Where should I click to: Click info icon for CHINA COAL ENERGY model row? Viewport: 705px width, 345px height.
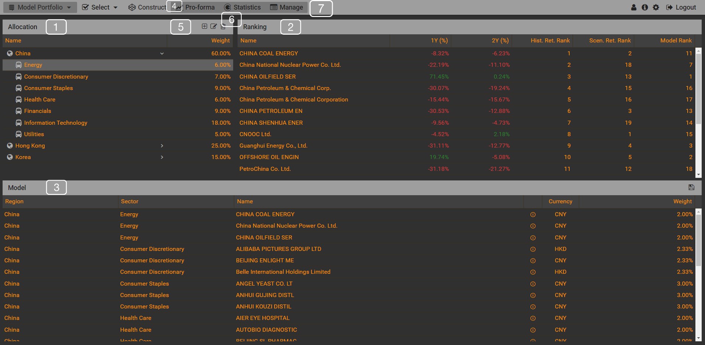533,214
